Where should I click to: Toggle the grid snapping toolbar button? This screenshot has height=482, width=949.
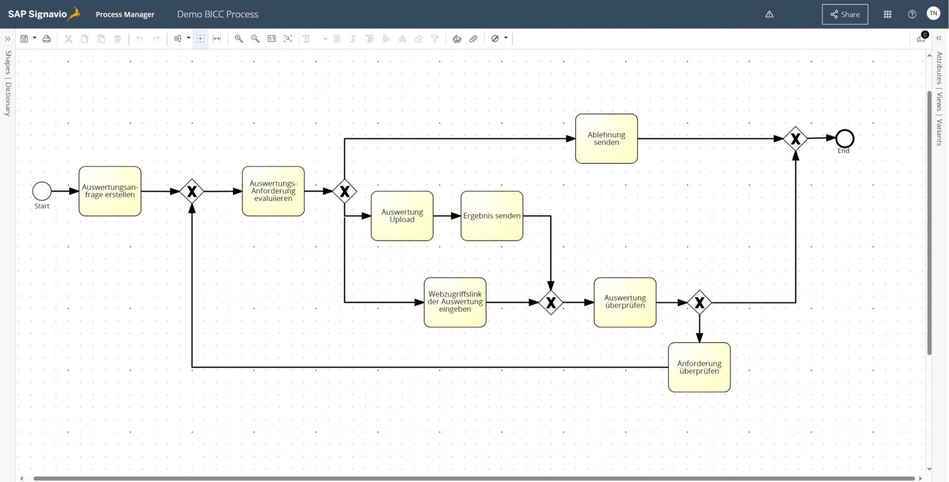pos(200,38)
